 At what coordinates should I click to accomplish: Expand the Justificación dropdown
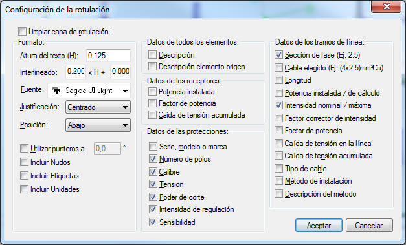98,107
